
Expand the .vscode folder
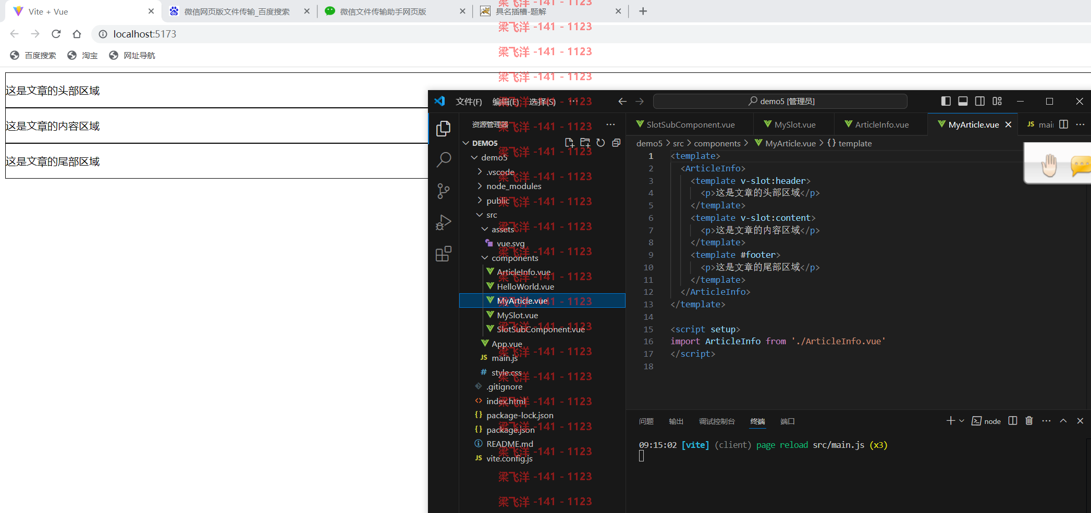point(480,172)
